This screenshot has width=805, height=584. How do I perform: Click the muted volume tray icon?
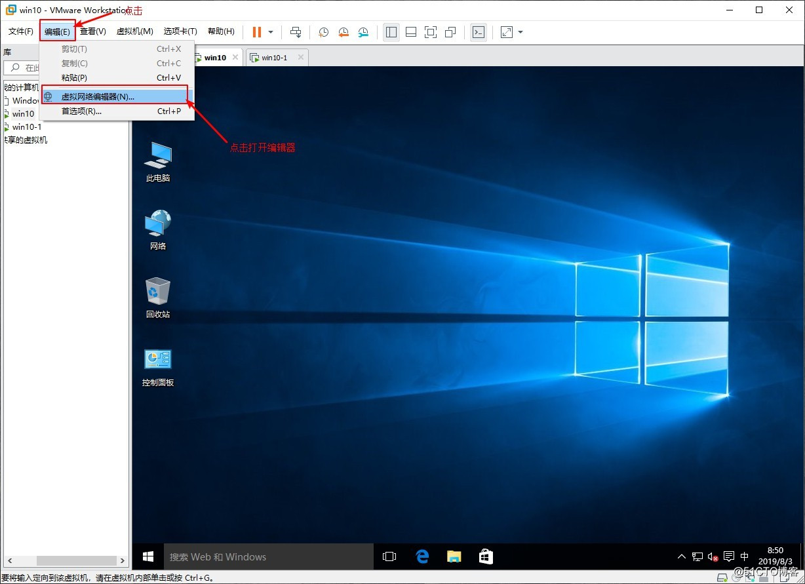[x=713, y=556]
